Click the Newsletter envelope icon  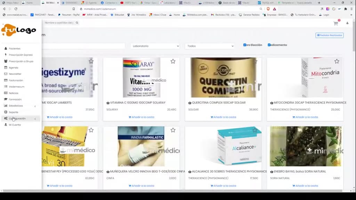click(6, 74)
